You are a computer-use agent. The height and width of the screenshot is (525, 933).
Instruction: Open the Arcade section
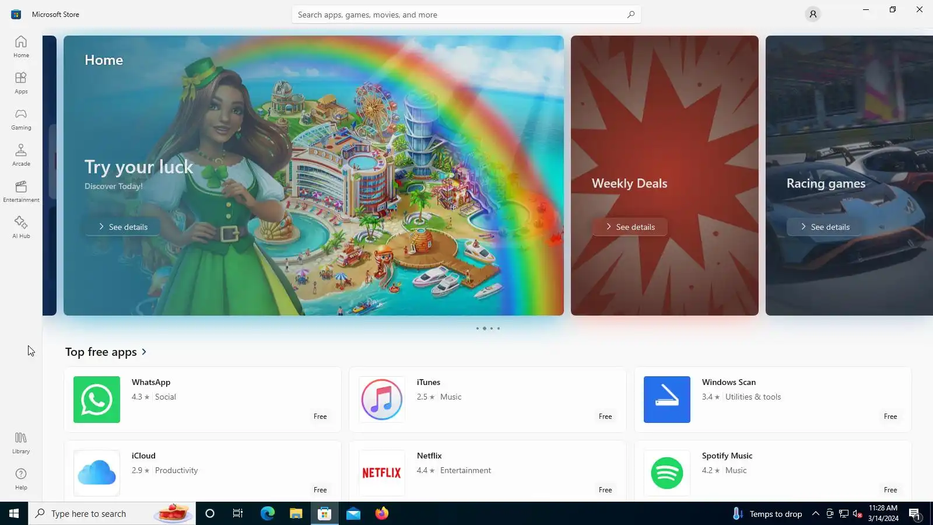point(21,155)
